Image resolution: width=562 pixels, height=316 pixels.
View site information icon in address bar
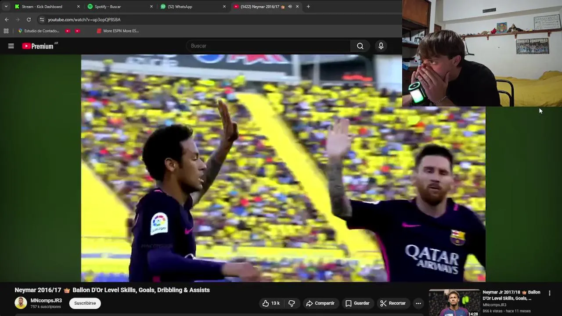(x=42, y=19)
